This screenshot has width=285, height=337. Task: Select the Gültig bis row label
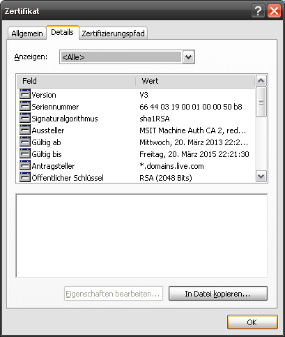47,154
